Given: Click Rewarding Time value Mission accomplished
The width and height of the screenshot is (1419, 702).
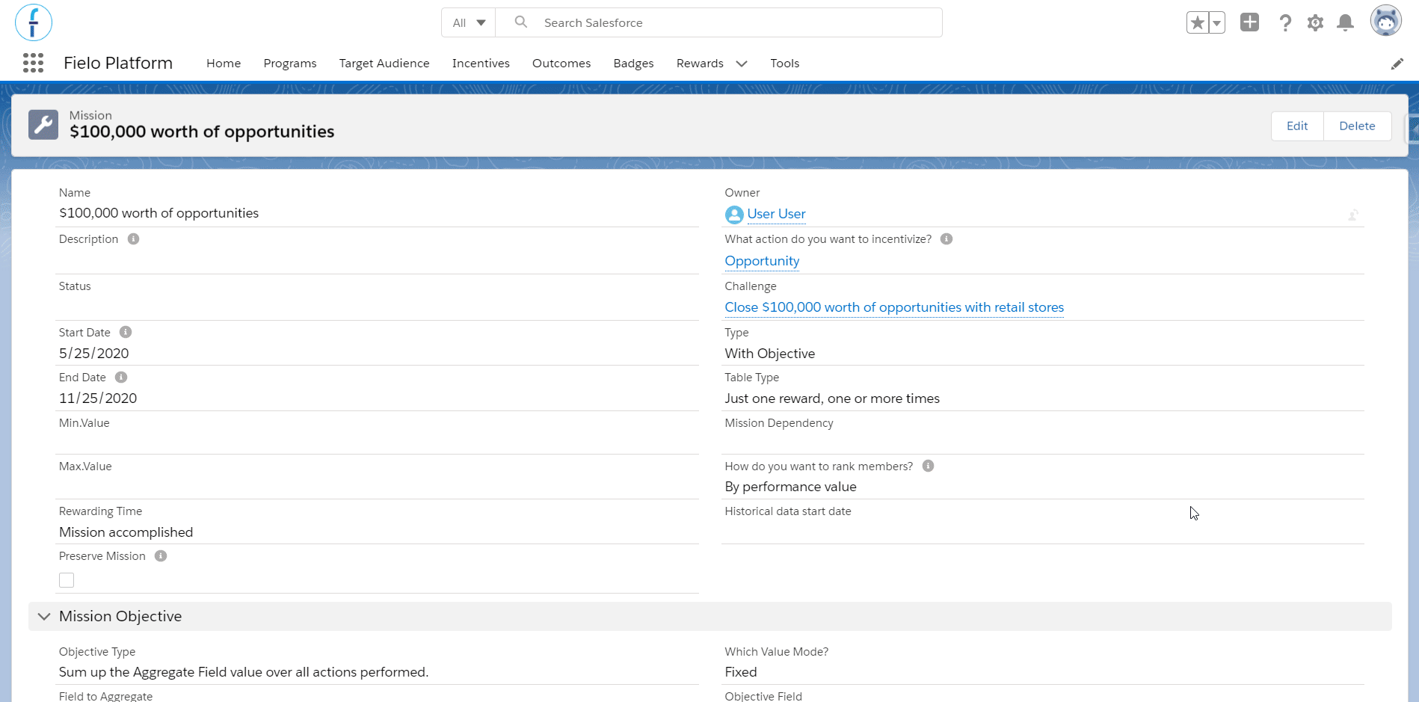Looking at the screenshot, I should 126,532.
